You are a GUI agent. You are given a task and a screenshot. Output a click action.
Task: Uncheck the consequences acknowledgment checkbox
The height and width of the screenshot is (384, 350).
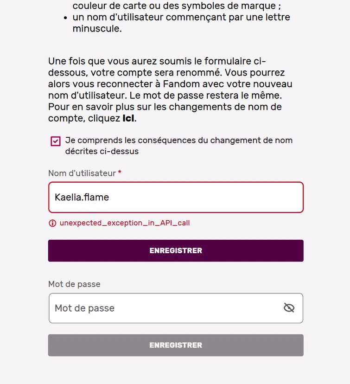[56, 141]
